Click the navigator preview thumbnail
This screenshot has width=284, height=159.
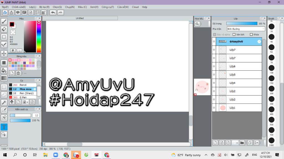pyautogui.click(x=202, y=87)
